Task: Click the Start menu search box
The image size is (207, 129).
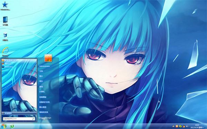Action: click(x=19, y=119)
